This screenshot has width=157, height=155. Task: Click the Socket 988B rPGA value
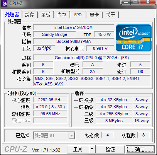(x=73, y=41)
